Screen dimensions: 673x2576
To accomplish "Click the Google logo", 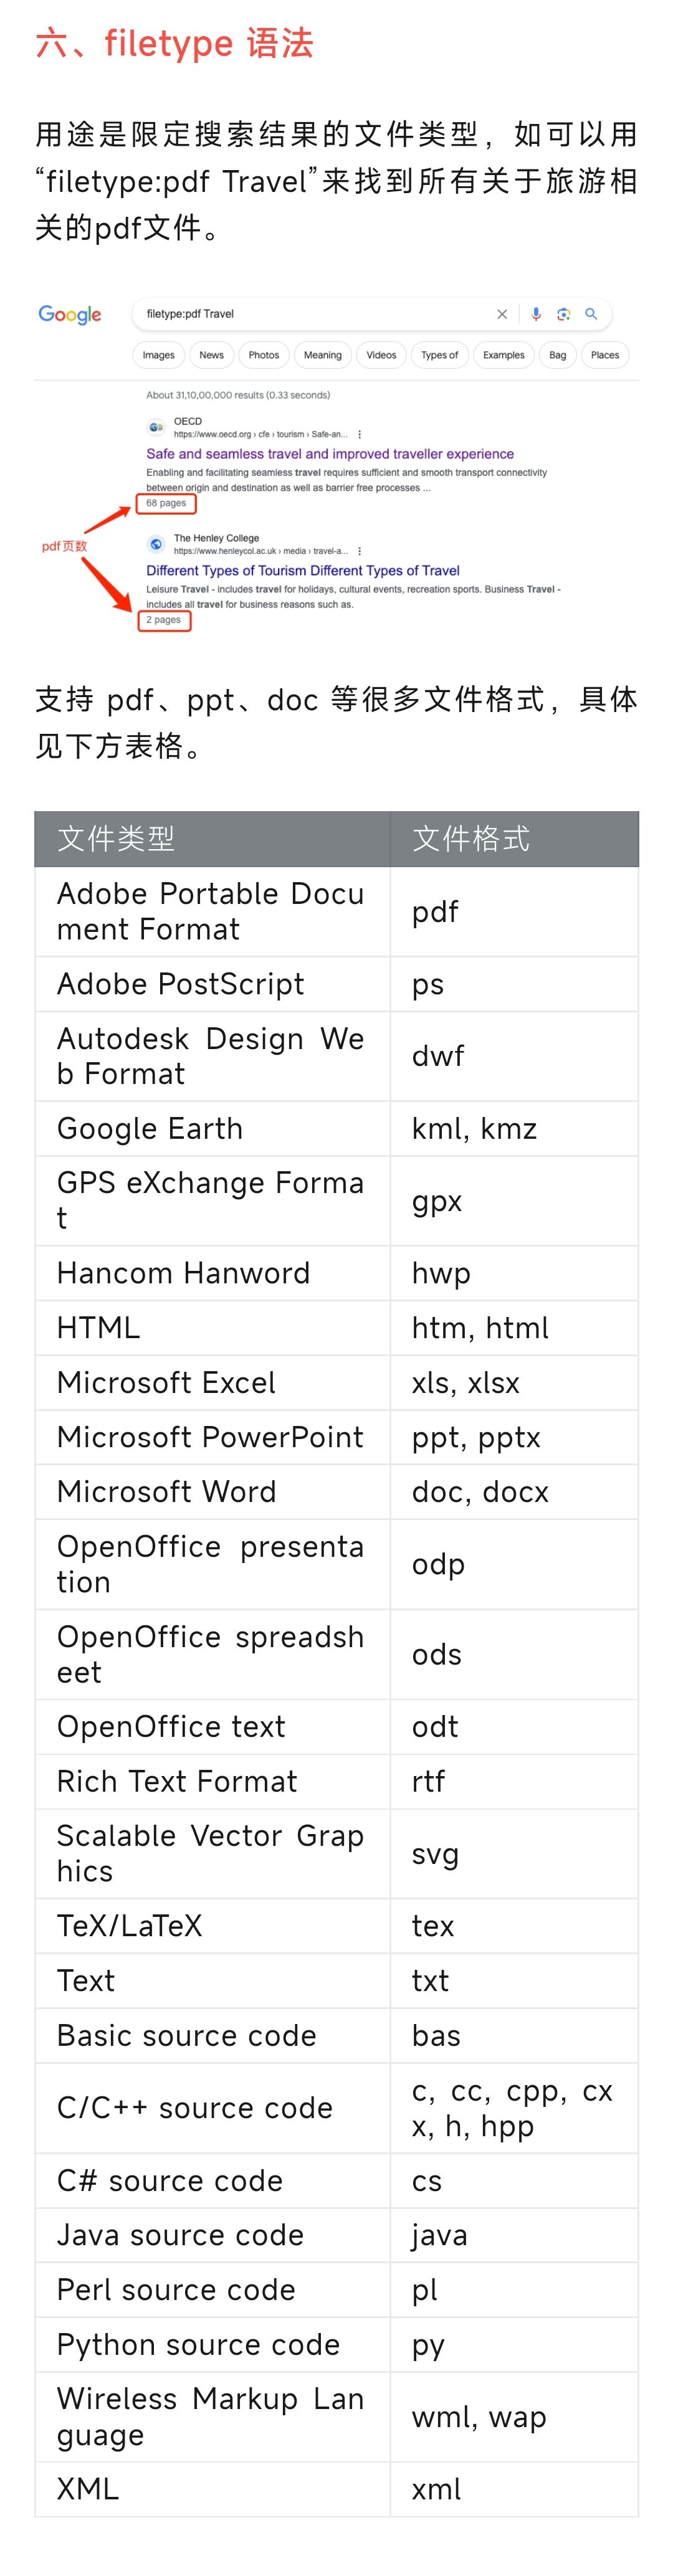I will coord(70,315).
